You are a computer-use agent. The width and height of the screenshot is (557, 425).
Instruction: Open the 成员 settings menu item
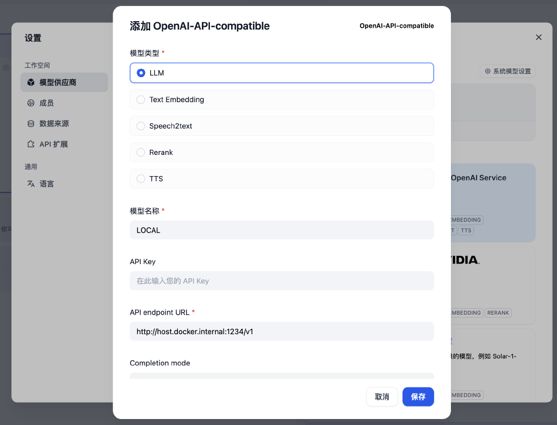point(47,103)
